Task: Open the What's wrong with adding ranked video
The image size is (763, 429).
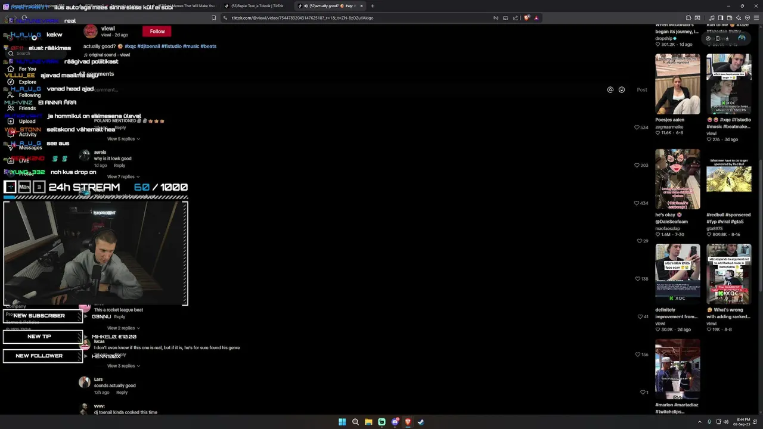Action: tap(729, 274)
